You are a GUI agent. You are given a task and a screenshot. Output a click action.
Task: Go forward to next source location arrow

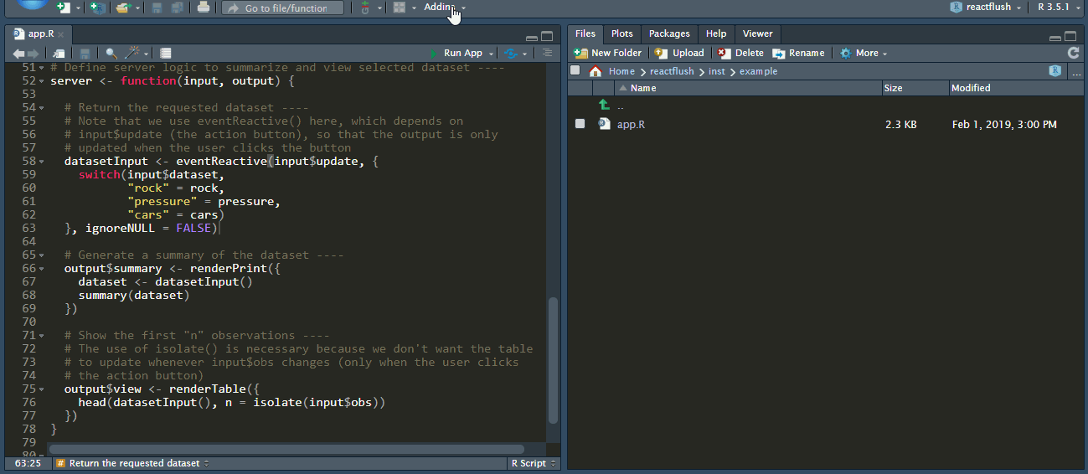(x=33, y=53)
